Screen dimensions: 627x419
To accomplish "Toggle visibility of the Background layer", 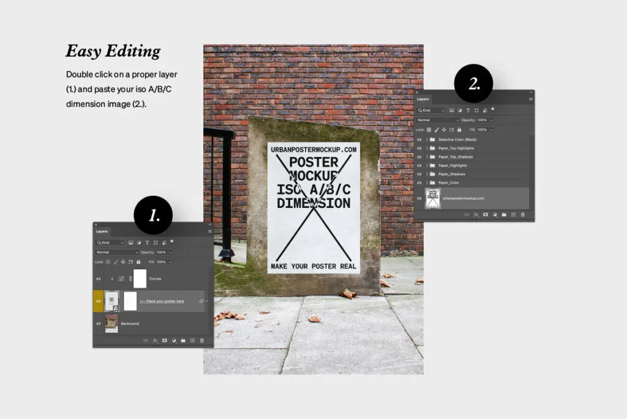I will coord(98,323).
